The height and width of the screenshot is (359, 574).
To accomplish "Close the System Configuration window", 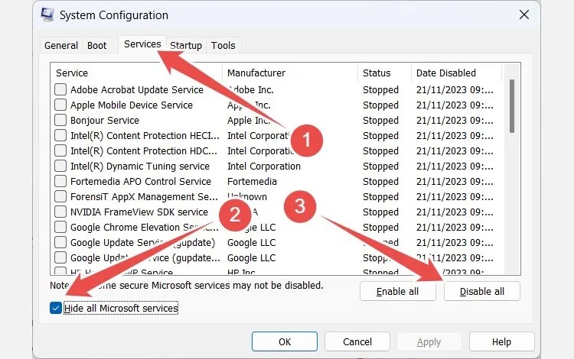I will [524, 15].
